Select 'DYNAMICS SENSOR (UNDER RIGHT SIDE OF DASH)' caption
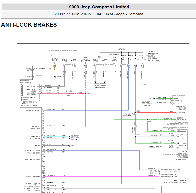The width and height of the screenshot is (196, 193). click(x=175, y=181)
